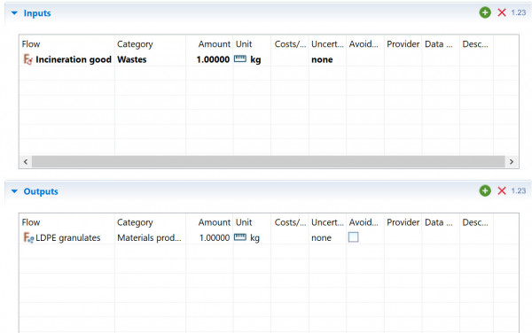Image resolution: width=532 pixels, height=333 pixels.
Task: Toggle 1.23 number format in Inputs section
Action: [518, 13]
